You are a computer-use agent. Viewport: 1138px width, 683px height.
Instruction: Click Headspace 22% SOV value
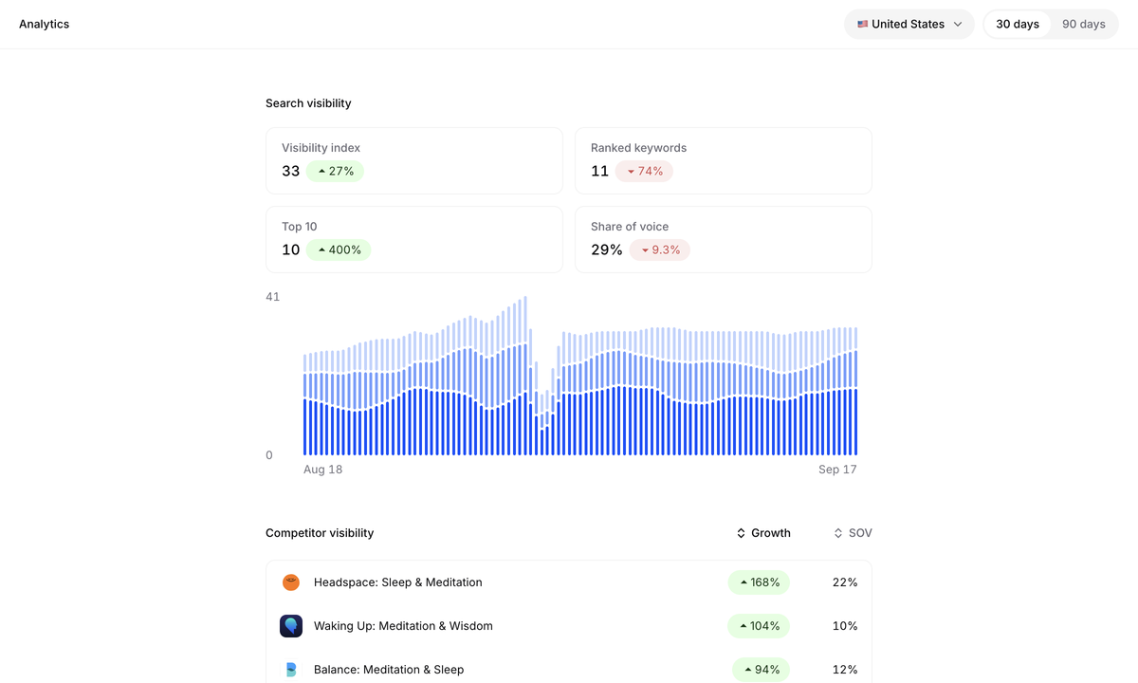click(x=845, y=582)
